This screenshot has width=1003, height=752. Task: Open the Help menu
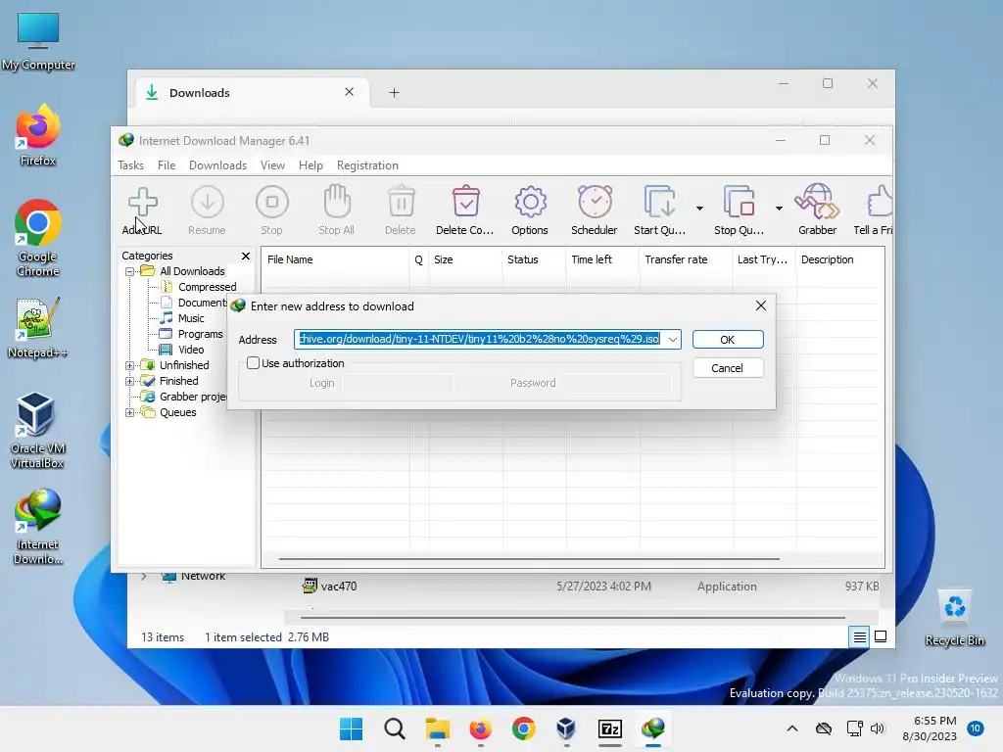click(x=310, y=164)
